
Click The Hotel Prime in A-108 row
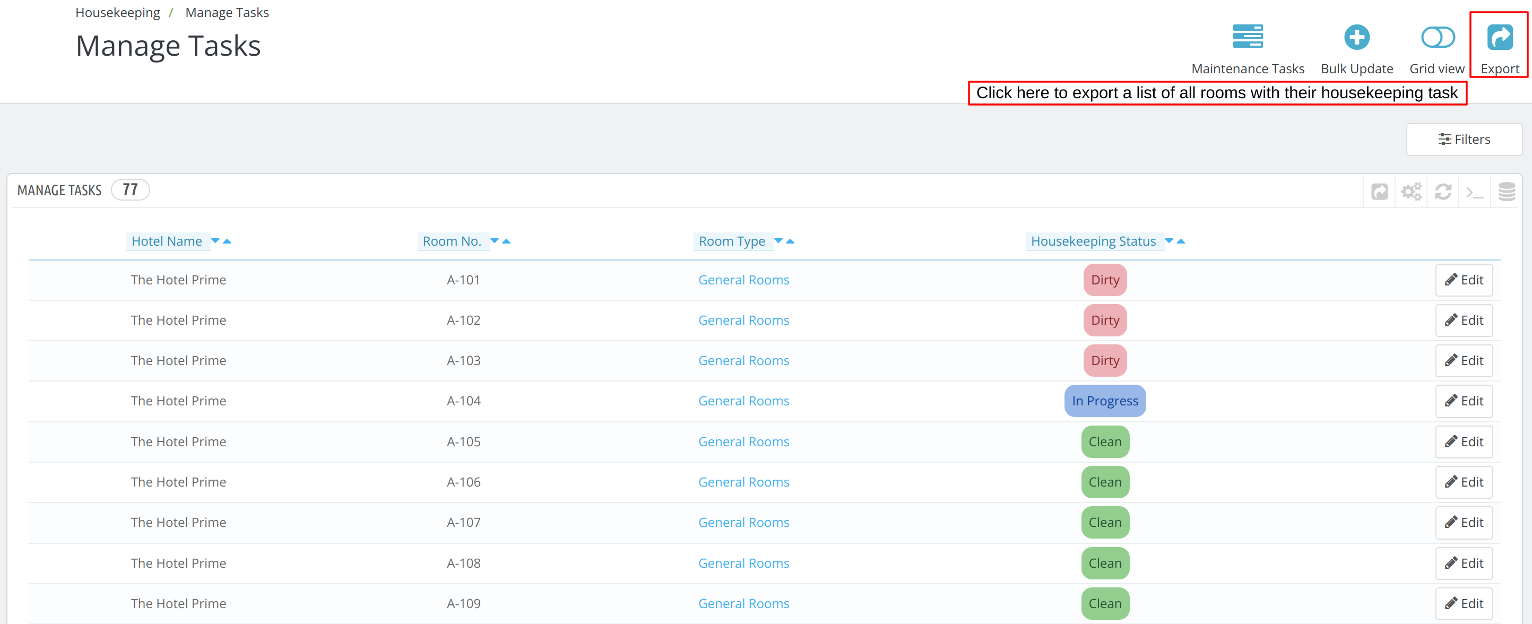click(178, 563)
